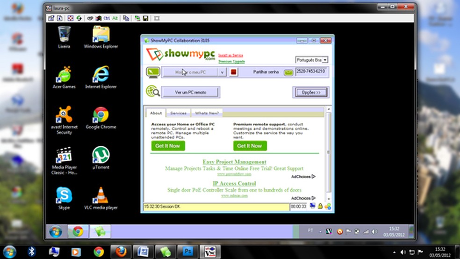This screenshot has height=259, width=460.
Task: Click remote tray volume speaker icon
Action: [374, 231]
